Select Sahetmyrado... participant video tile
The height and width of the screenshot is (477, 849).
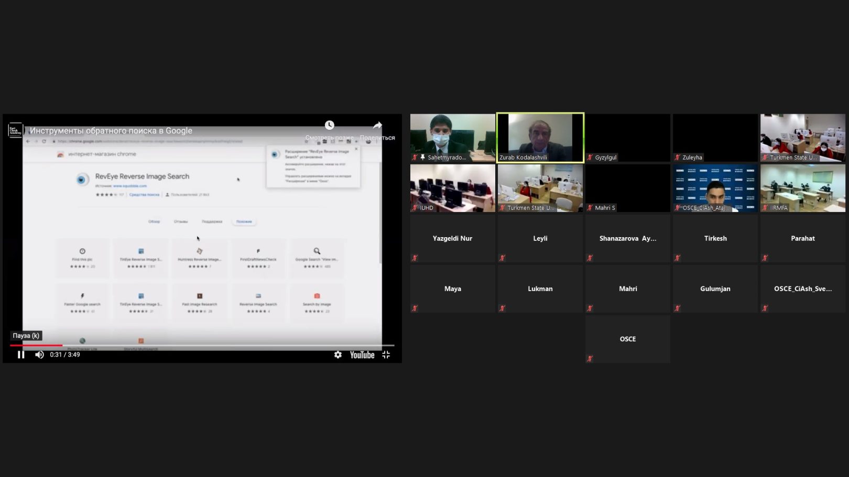tap(453, 138)
